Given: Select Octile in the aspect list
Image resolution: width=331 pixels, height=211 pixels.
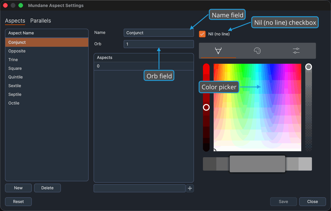Looking at the screenshot, I should 47,103.
